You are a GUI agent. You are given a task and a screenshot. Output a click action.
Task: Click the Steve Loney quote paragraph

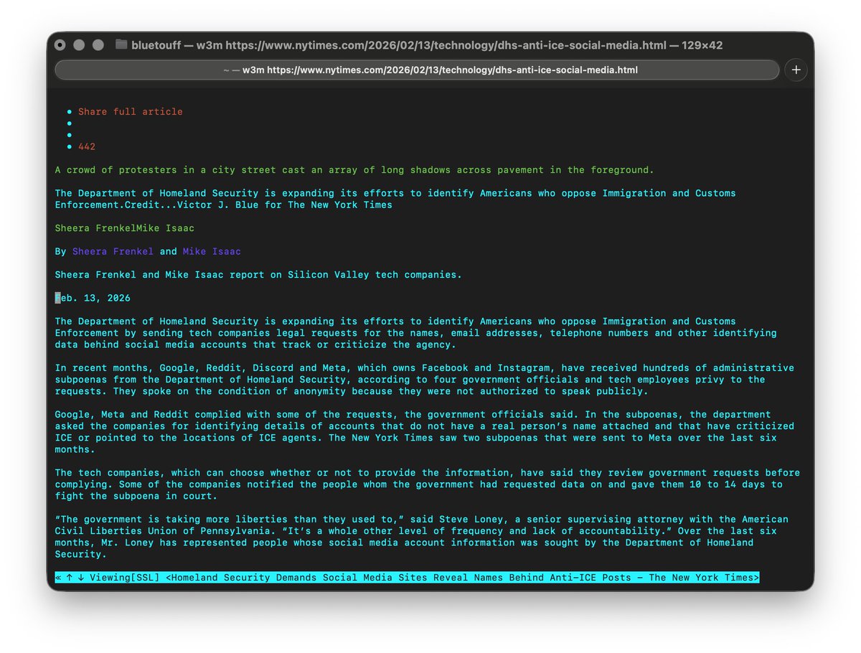click(x=422, y=537)
